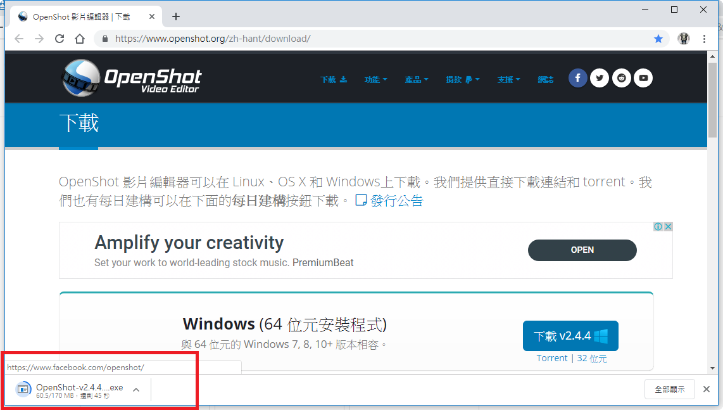723x410 pixels.
Task: Click the OpenShot Video Editor logo
Action: point(132,77)
